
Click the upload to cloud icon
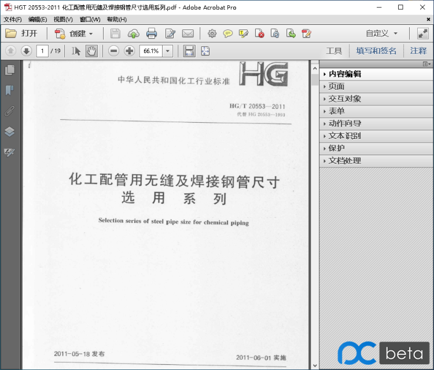(134, 34)
